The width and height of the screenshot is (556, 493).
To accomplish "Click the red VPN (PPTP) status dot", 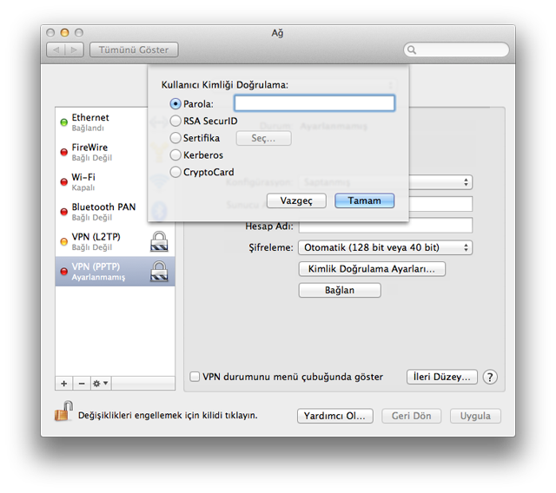I will (x=63, y=272).
